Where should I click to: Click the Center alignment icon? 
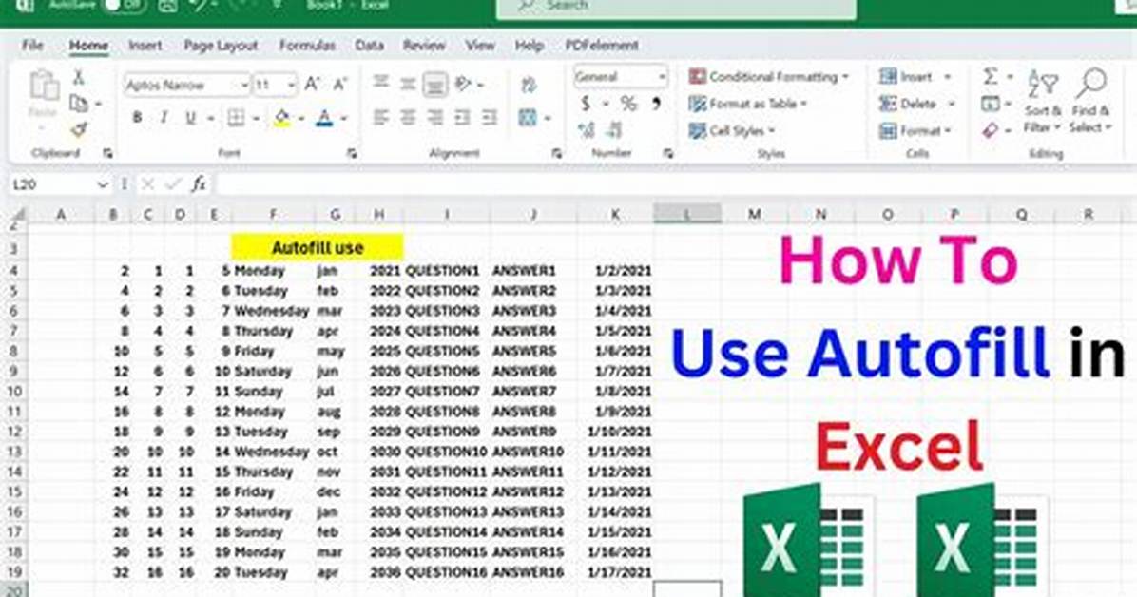(x=408, y=117)
